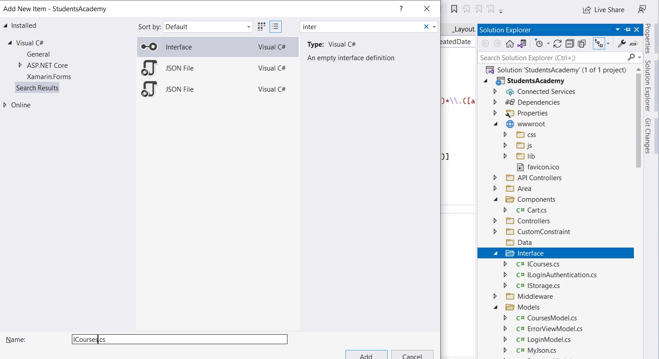
Task: Go to next bookmark in toolbar
Action: (479, 9)
